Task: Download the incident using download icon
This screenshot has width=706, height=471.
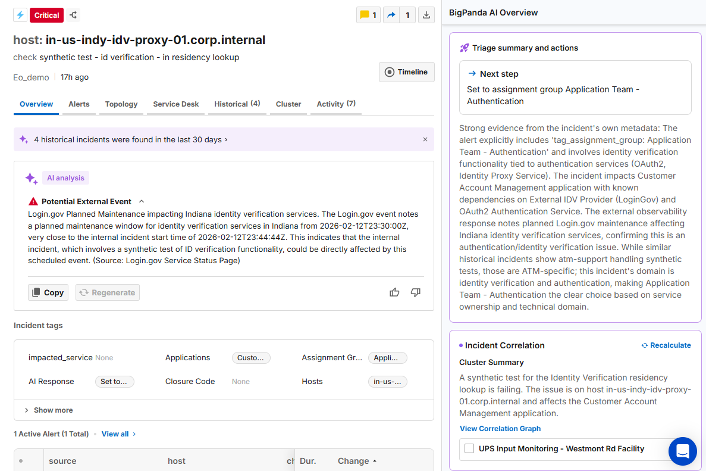Action: pos(426,15)
